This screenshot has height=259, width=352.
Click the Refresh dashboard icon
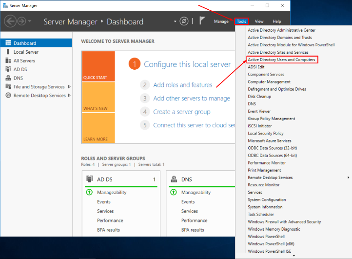pyautogui.click(x=184, y=21)
